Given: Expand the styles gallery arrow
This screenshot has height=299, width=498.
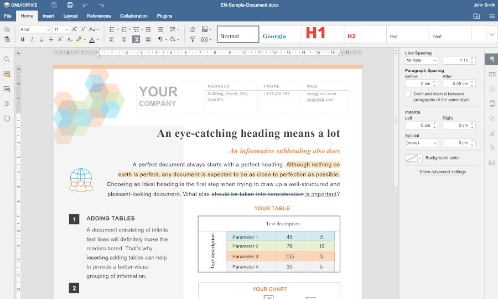Looking at the screenshot, I should click(x=491, y=34).
